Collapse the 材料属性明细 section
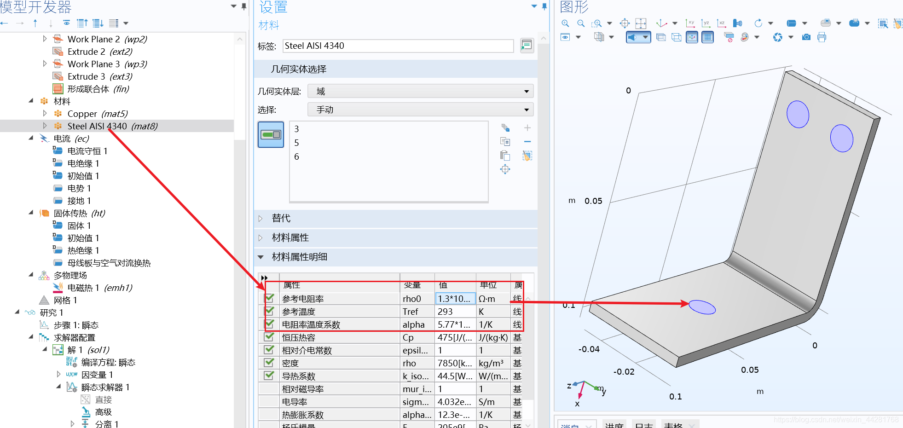This screenshot has height=428, width=903. tap(260, 257)
